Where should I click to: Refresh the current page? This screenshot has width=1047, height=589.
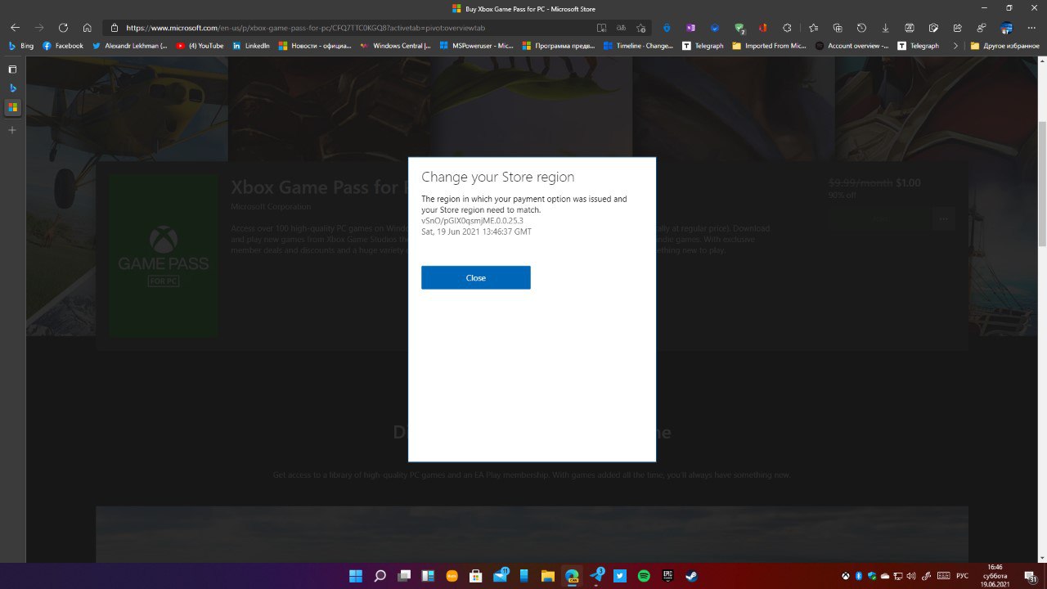coord(63,27)
